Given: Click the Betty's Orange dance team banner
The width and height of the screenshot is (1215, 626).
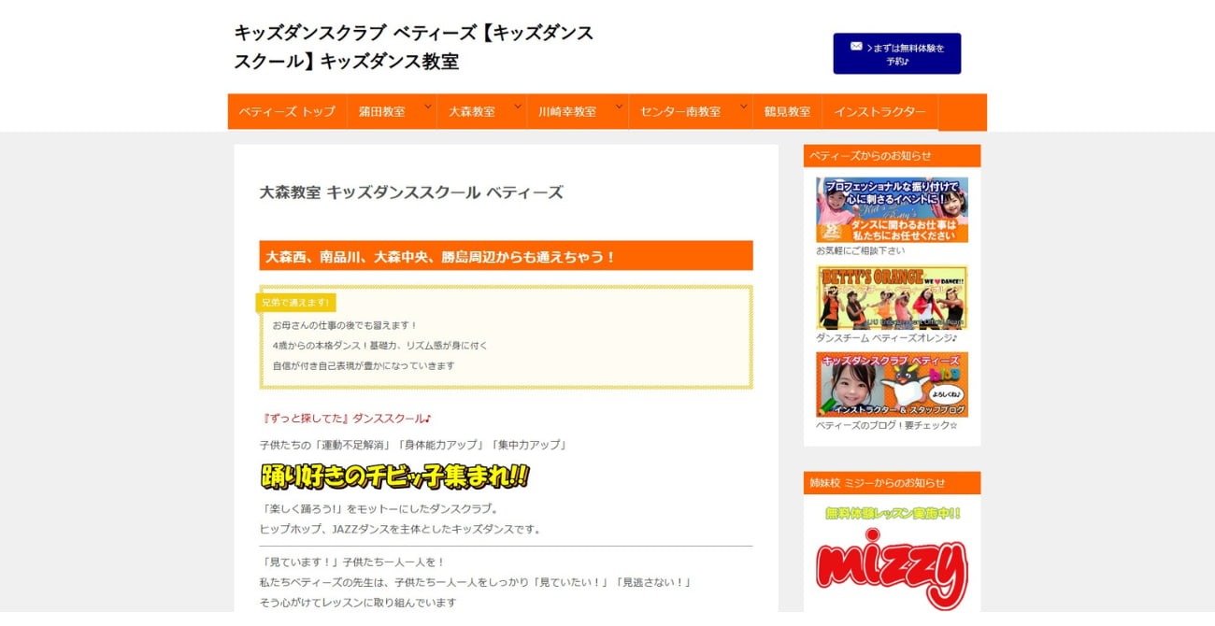Looking at the screenshot, I should [890, 297].
